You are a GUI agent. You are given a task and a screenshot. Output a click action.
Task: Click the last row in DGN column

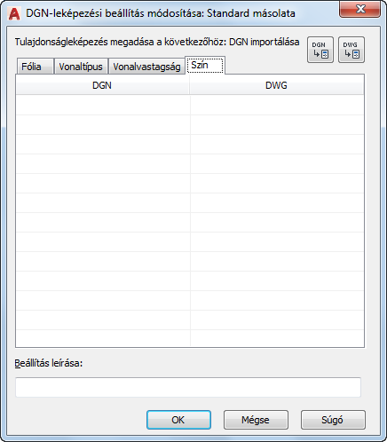click(x=103, y=338)
